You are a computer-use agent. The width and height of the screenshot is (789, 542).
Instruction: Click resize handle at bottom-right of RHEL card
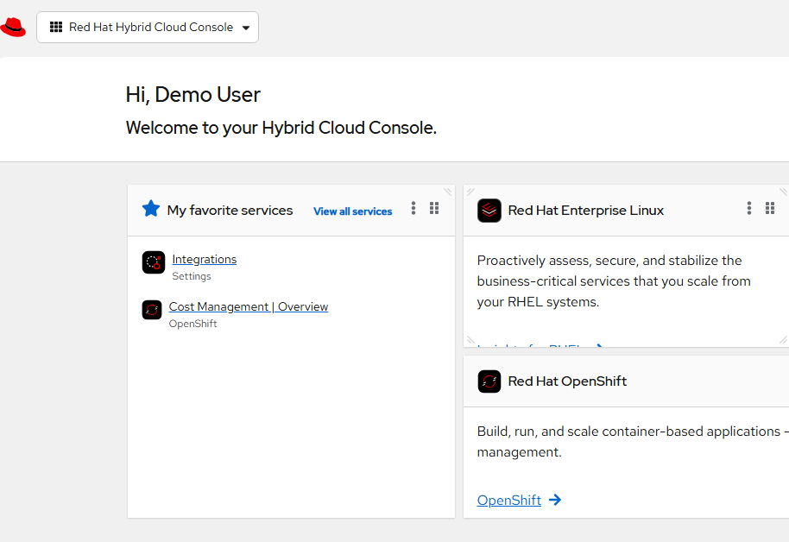click(784, 340)
